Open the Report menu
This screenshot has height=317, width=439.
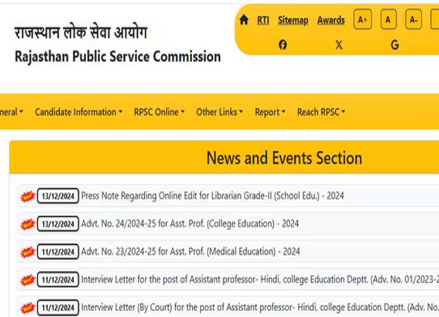270,112
